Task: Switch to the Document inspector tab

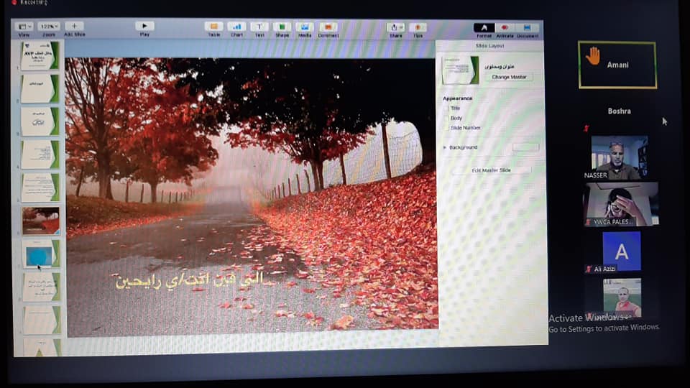Action: 528,28
